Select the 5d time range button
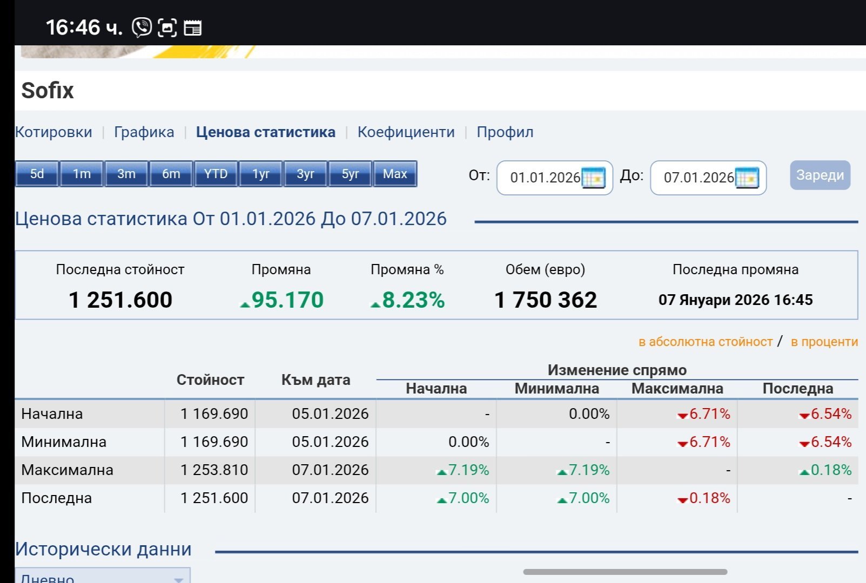Image resolution: width=866 pixels, height=583 pixels. (37, 174)
